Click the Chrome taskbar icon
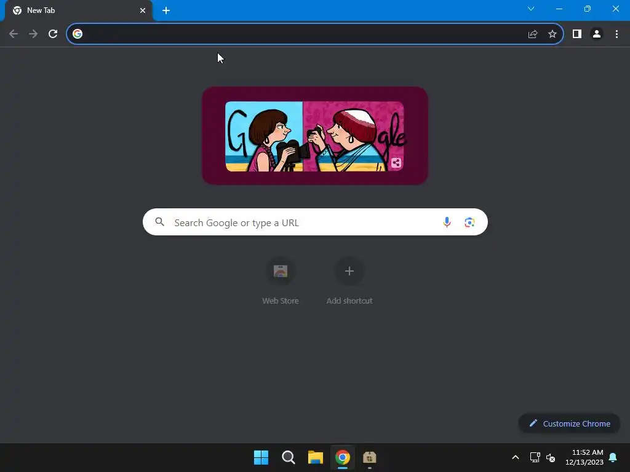The height and width of the screenshot is (472, 630). [343, 457]
